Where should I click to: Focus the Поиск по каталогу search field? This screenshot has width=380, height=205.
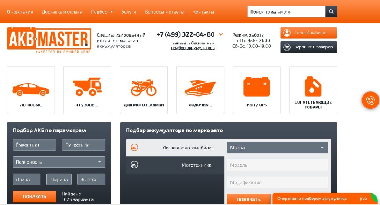(x=286, y=11)
